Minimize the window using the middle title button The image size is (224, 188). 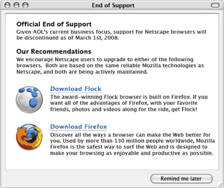(16, 5)
